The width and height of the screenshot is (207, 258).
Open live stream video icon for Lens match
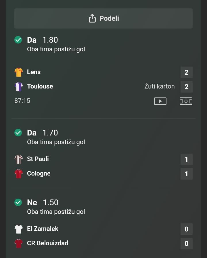[160, 101]
